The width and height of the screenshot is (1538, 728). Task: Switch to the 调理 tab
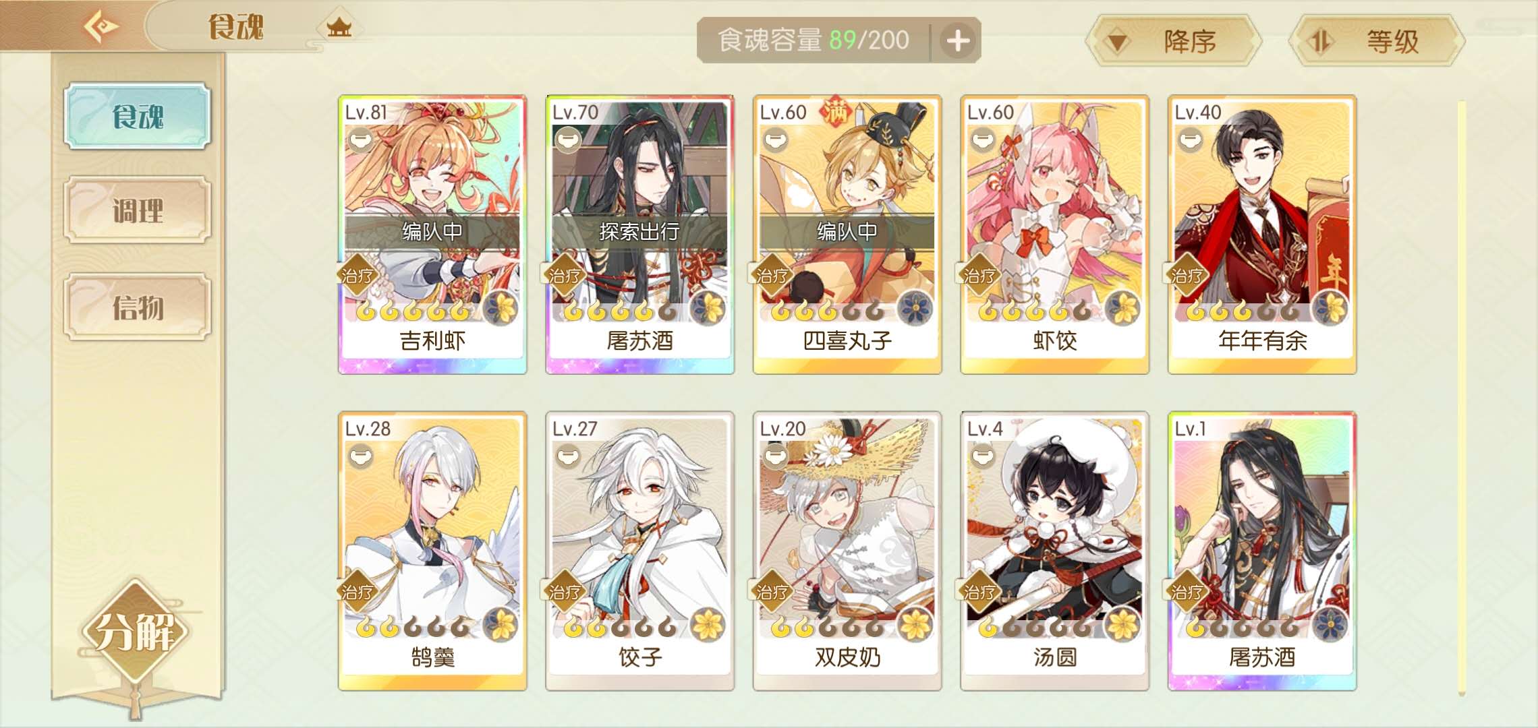pyautogui.click(x=138, y=210)
